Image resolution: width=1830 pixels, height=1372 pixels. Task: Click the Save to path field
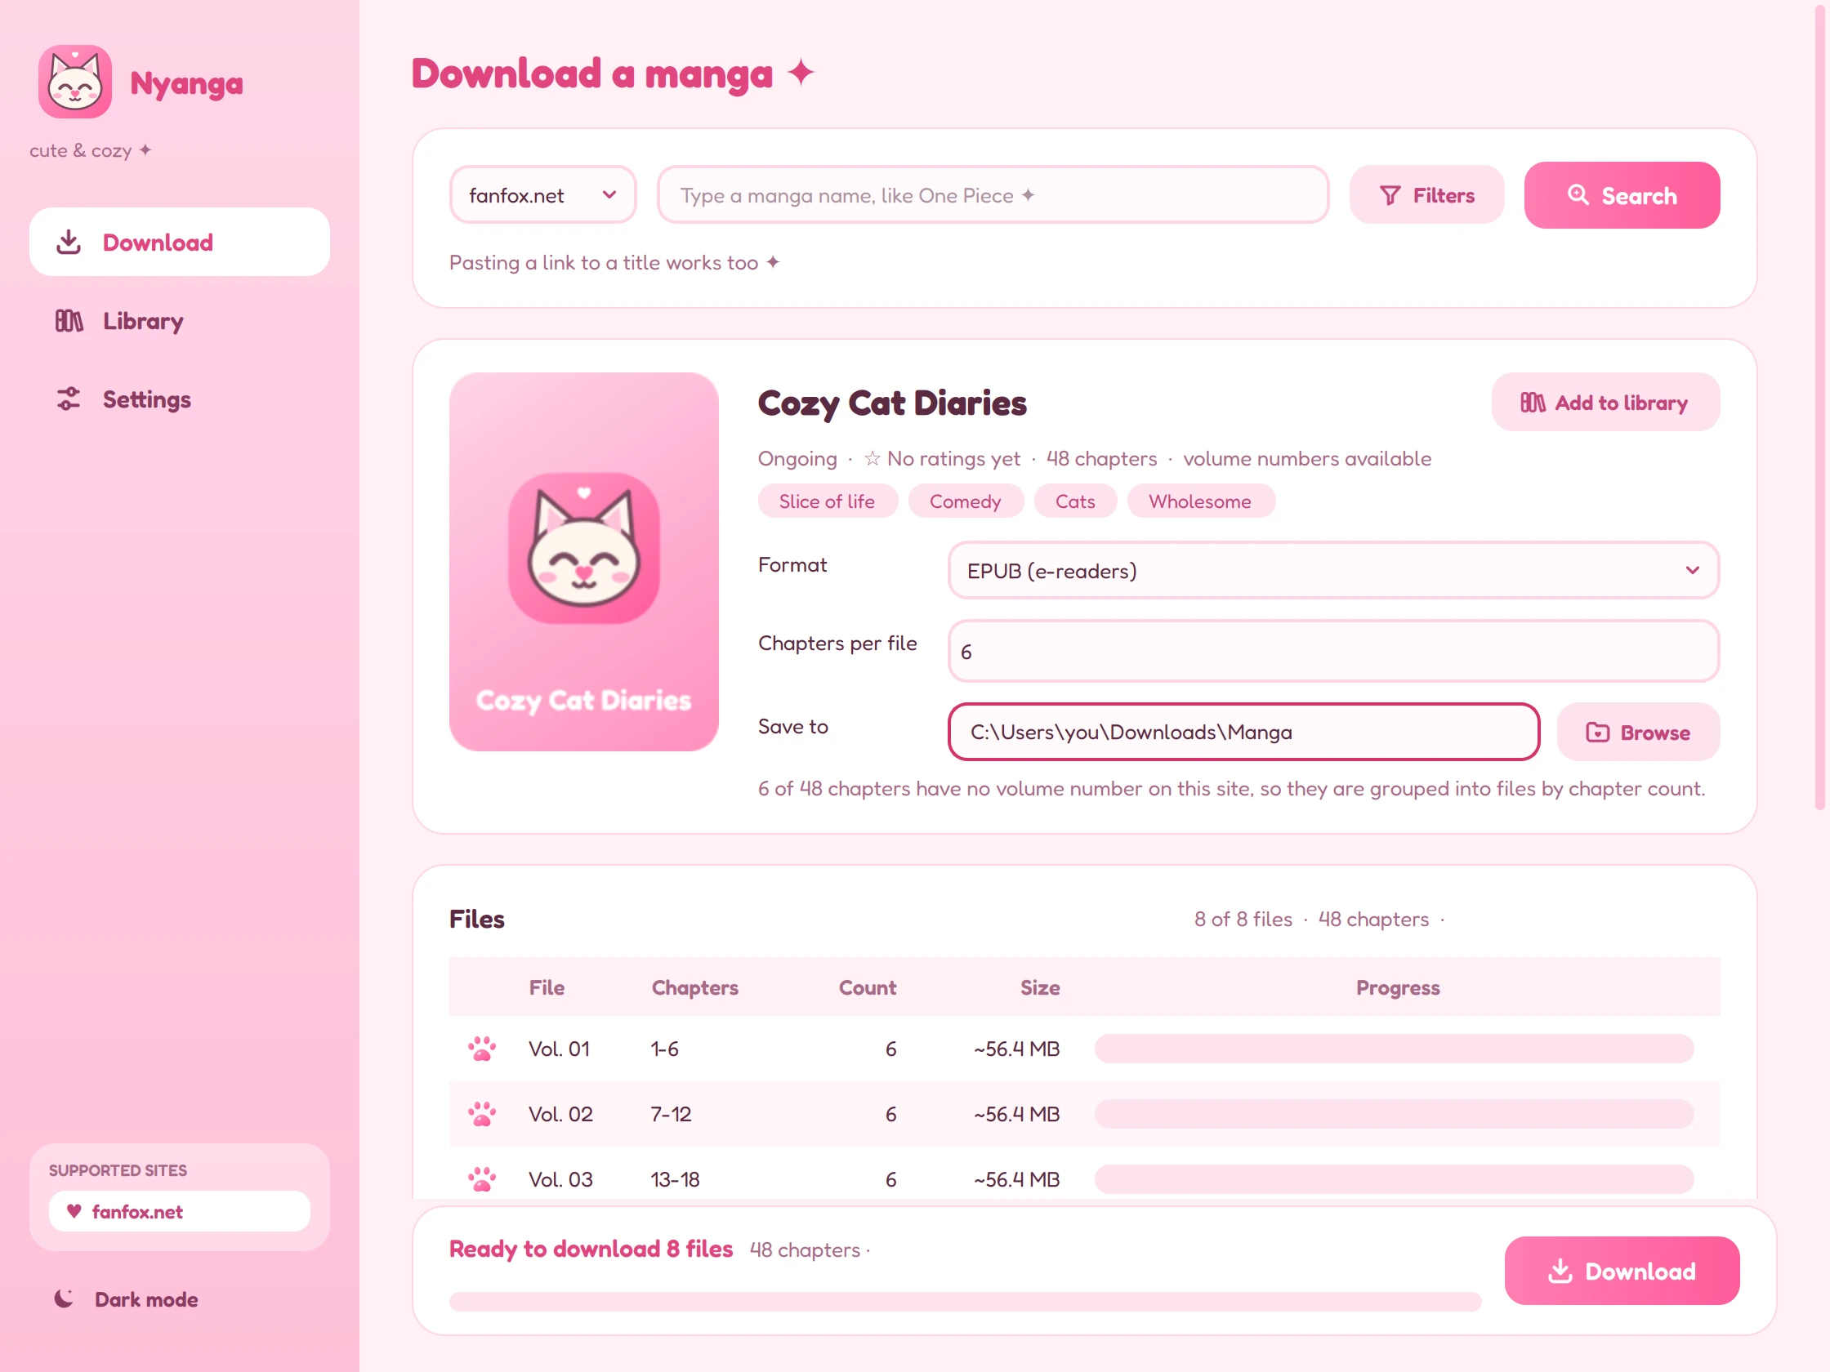click(1243, 732)
